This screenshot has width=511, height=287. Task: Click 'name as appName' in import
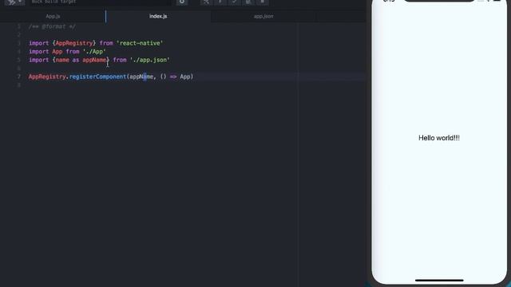coord(81,60)
